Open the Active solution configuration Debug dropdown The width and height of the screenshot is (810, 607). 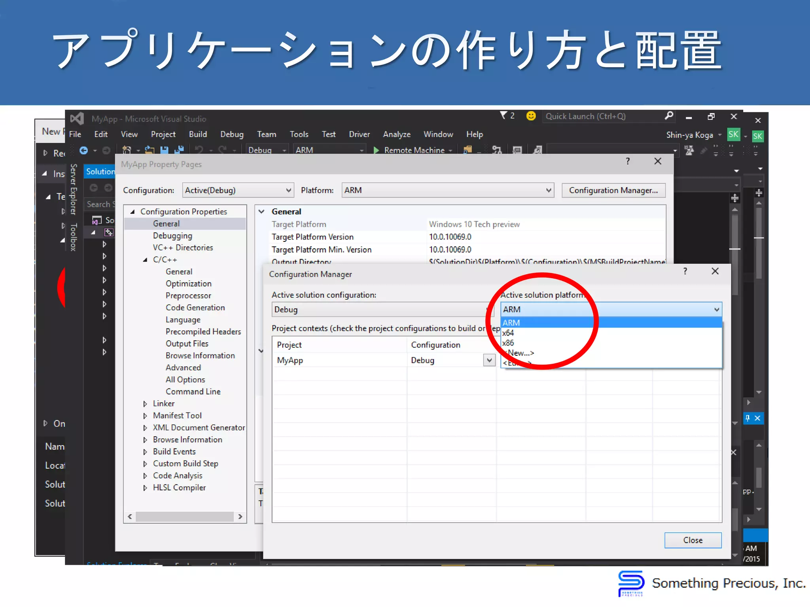point(382,309)
